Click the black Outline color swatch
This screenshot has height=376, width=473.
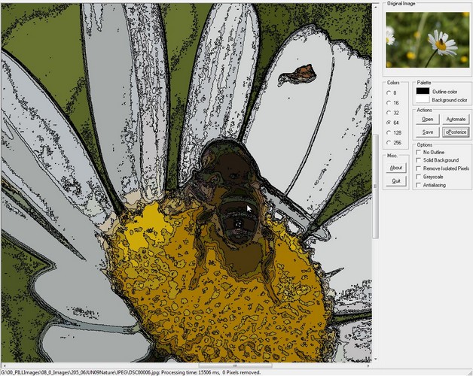point(423,91)
